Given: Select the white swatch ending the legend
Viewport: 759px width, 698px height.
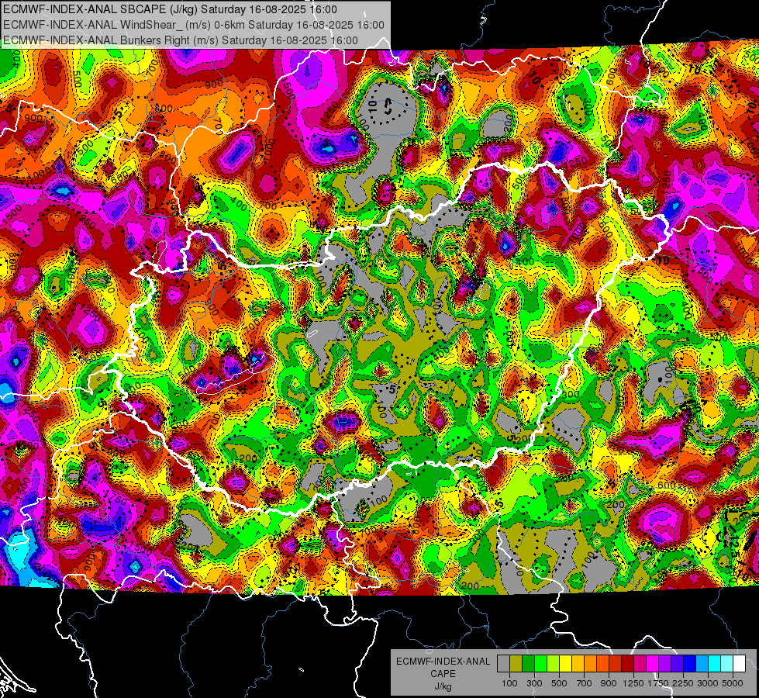Looking at the screenshot, I should pyautogui.click(x=740, y=664).
